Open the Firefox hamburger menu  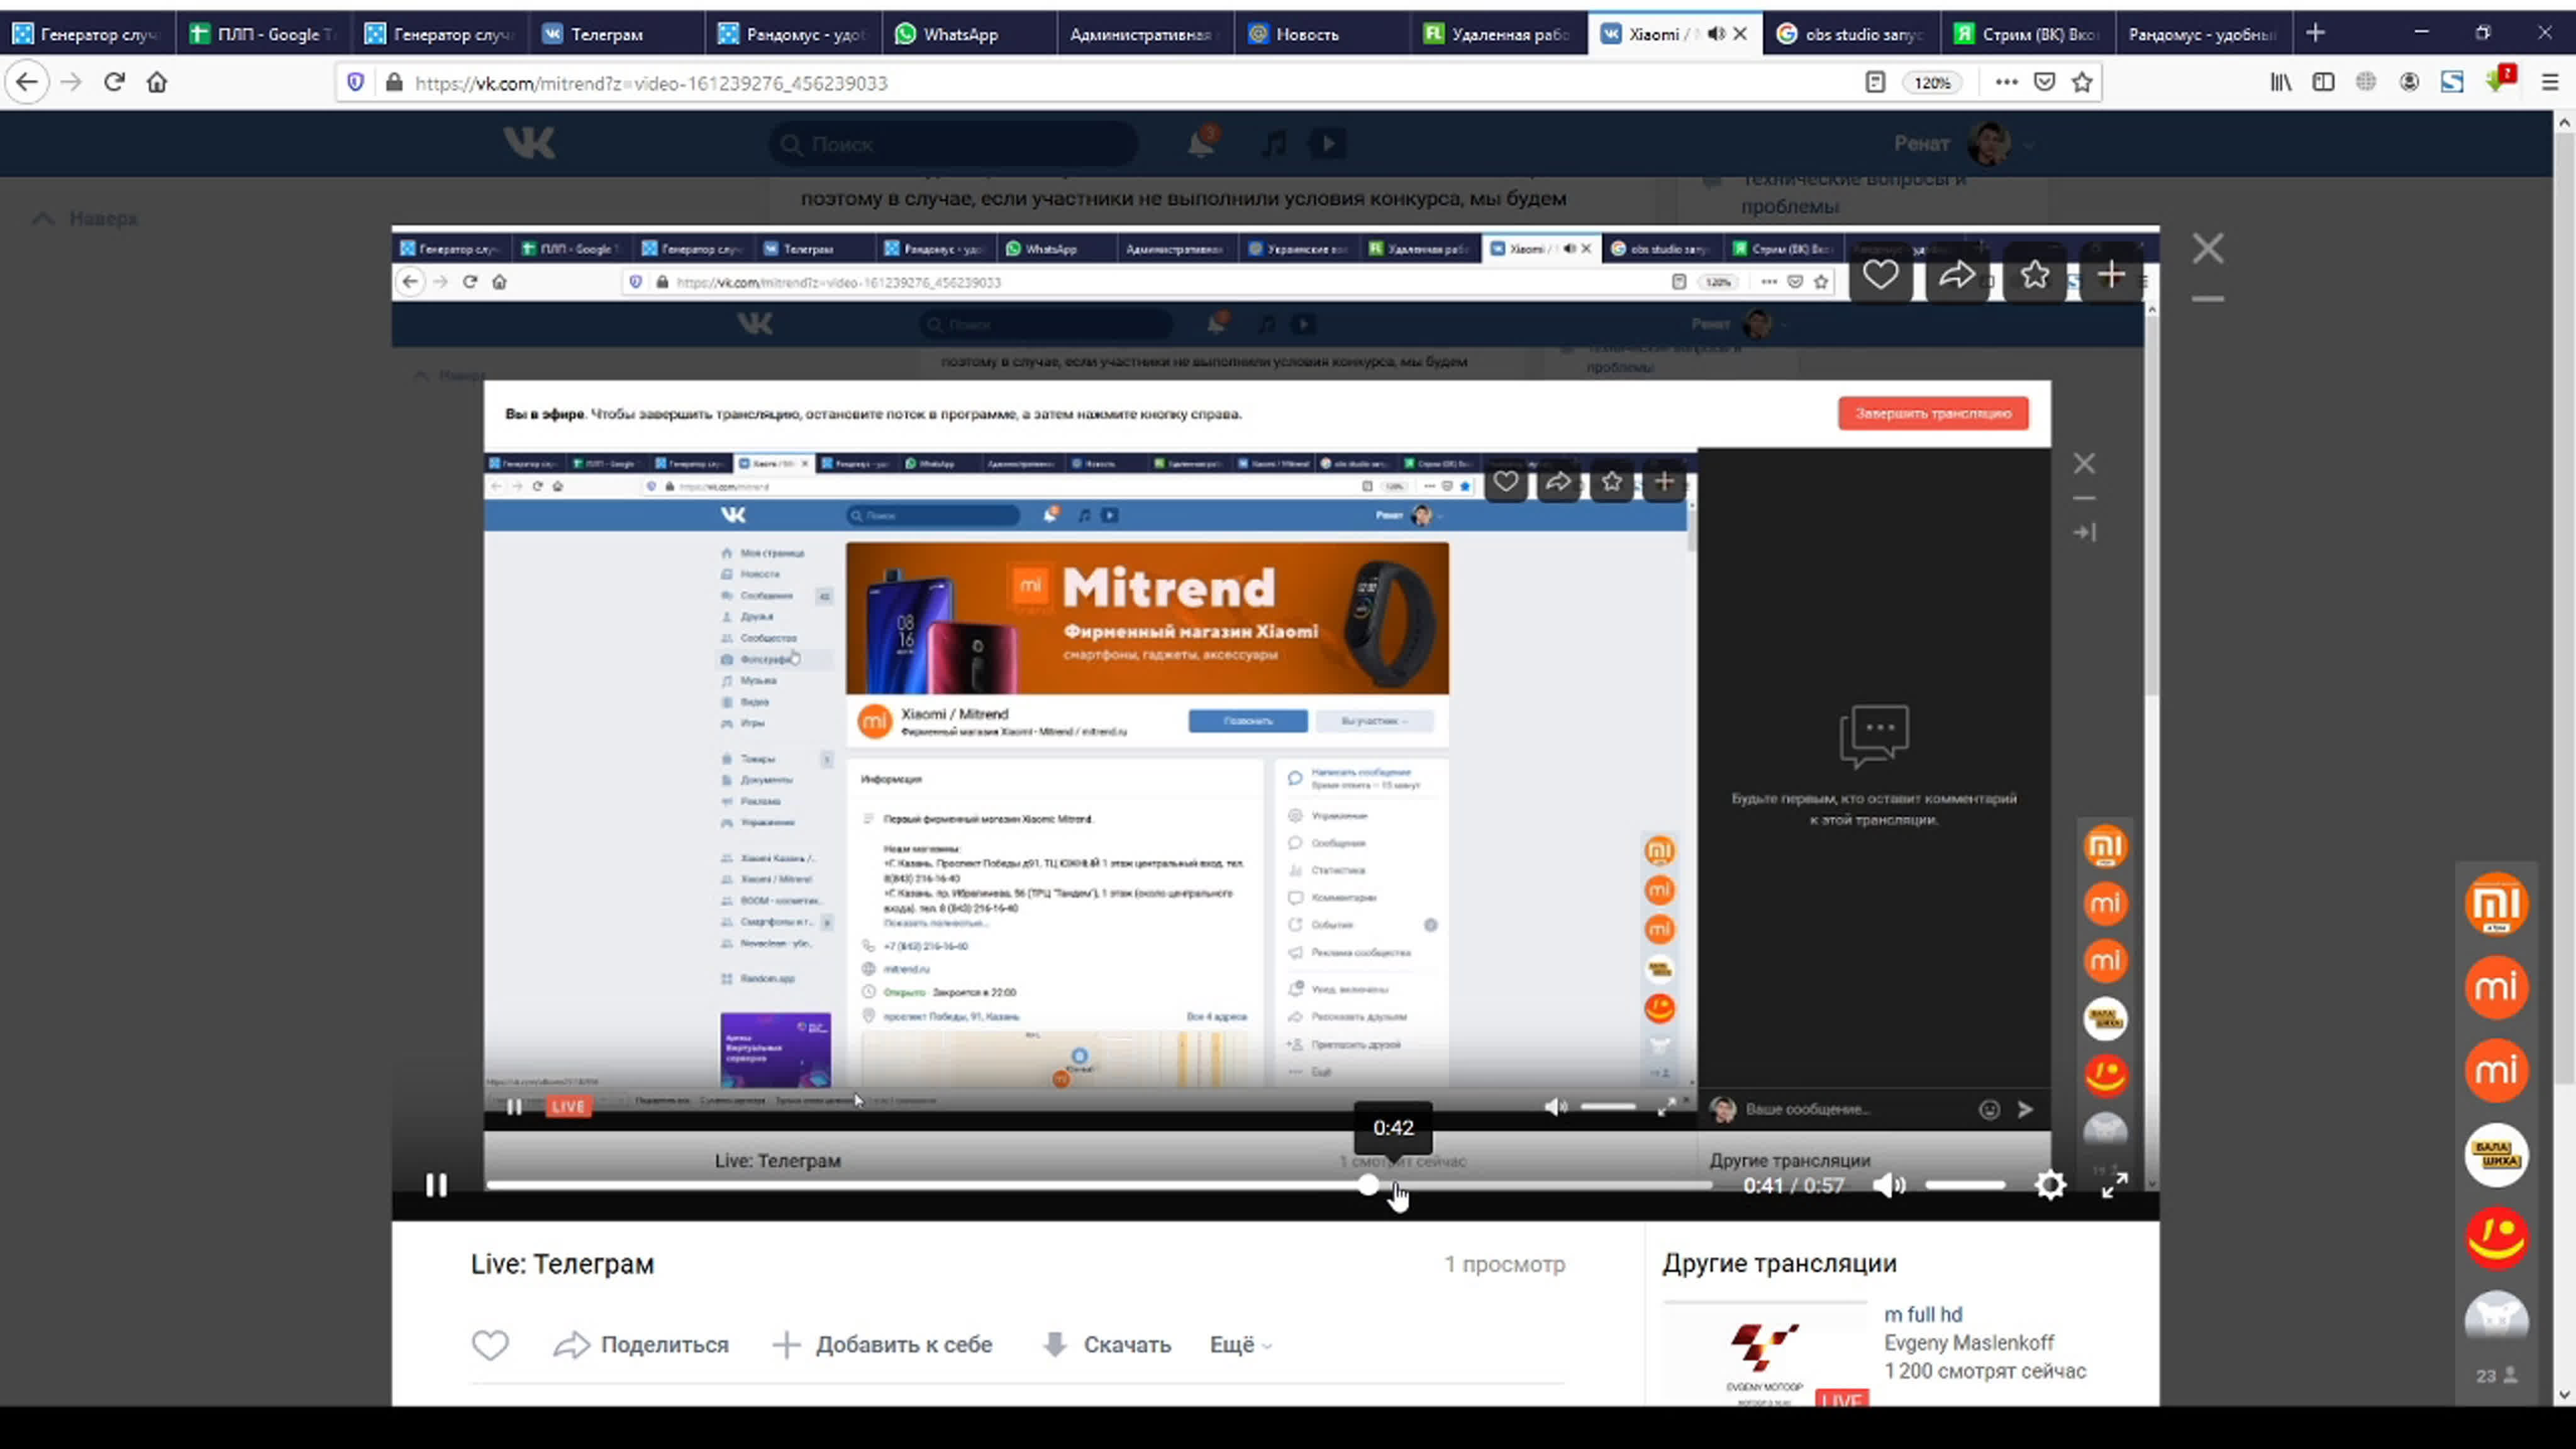coord(2549,83)
